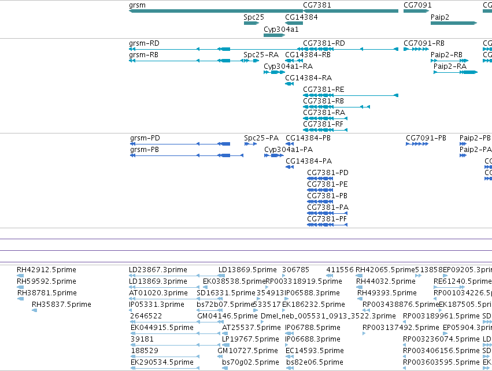
Task: Select the RH59592.5prime EST label
Action: tap(46, 281)
